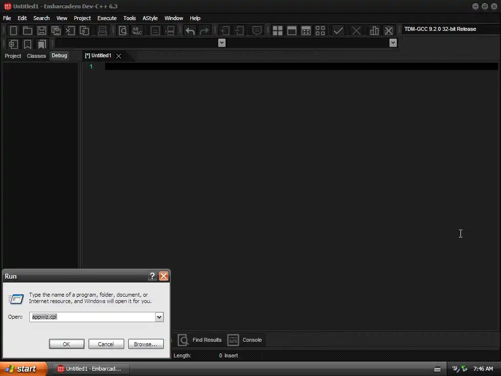This screenshot has width=501, height=376.
Task: Click the Rebuild All icon
Action: (320, 31)
